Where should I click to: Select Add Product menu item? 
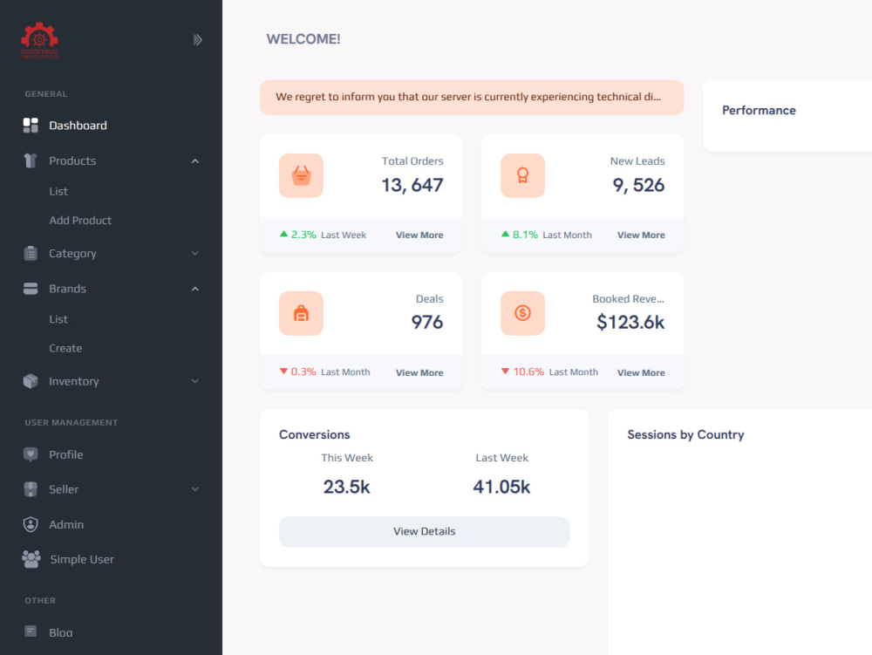point(80,220)
